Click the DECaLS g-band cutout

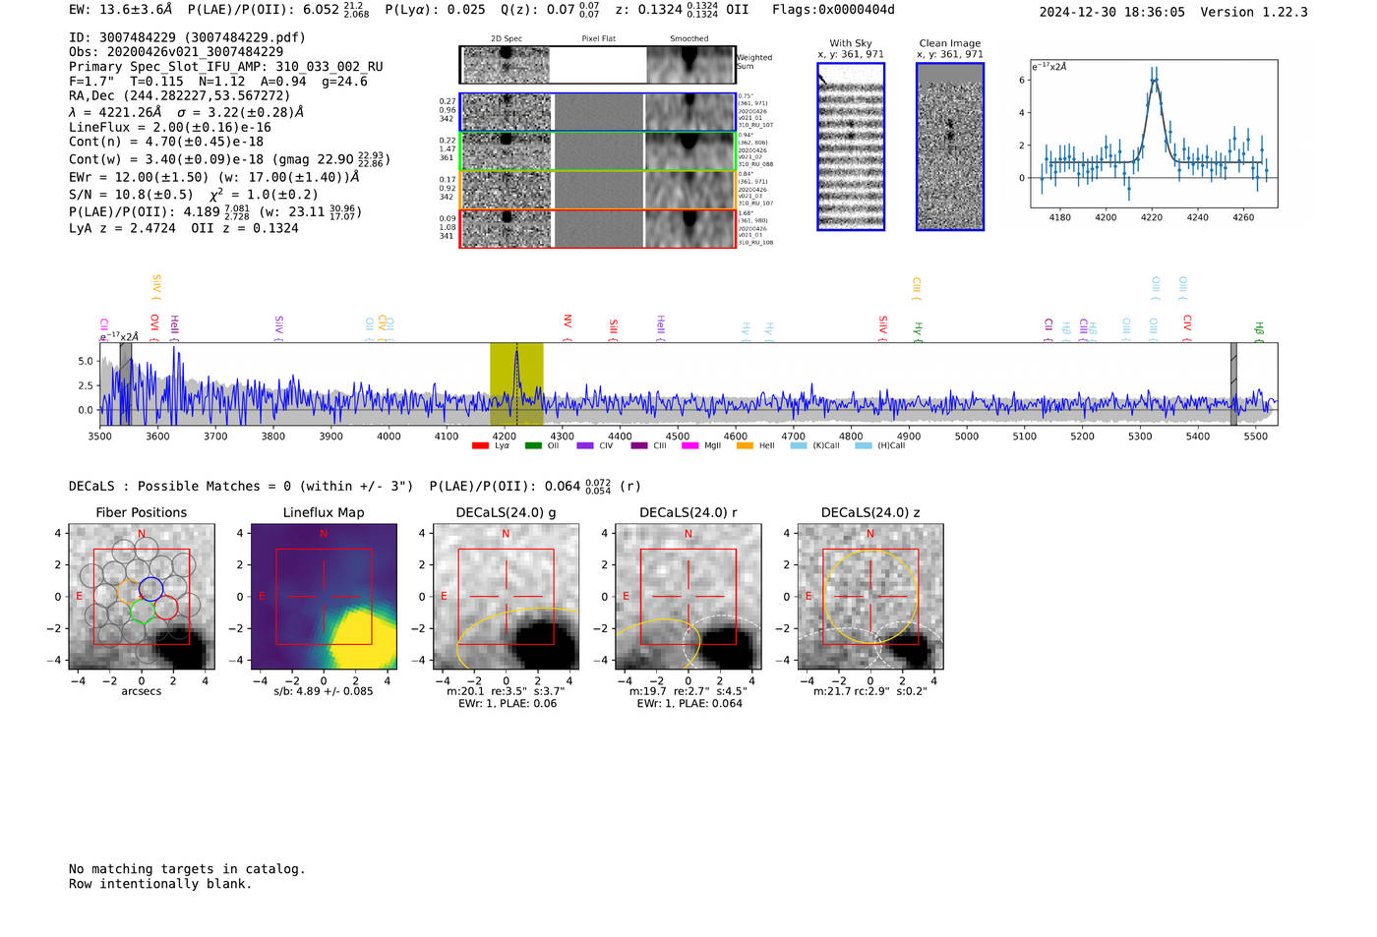coord(506,597)
